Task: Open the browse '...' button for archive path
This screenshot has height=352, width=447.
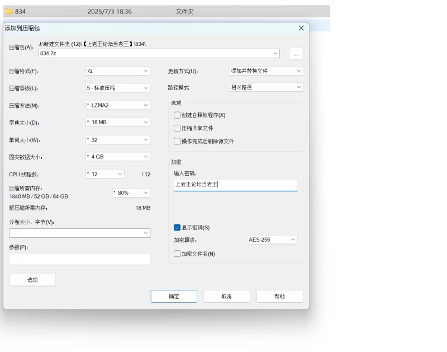Action: click(296, 54)
